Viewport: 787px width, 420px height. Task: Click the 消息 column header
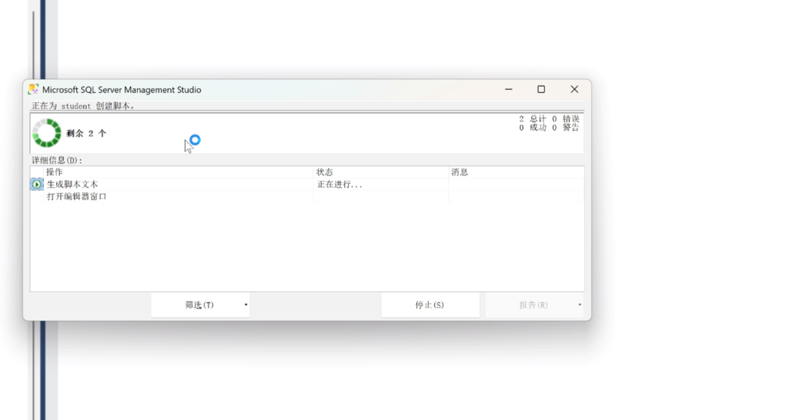(x=516, y=172)
